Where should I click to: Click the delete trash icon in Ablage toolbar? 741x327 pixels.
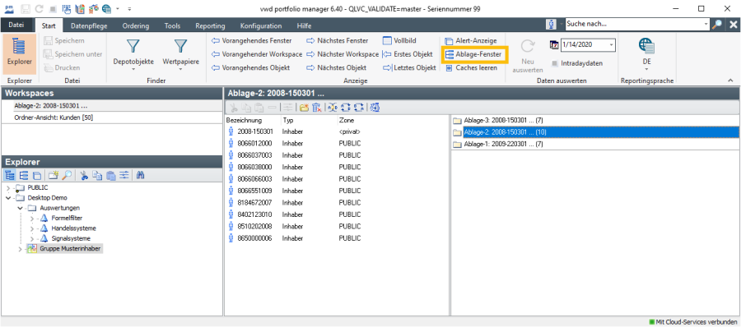point(317,108)
